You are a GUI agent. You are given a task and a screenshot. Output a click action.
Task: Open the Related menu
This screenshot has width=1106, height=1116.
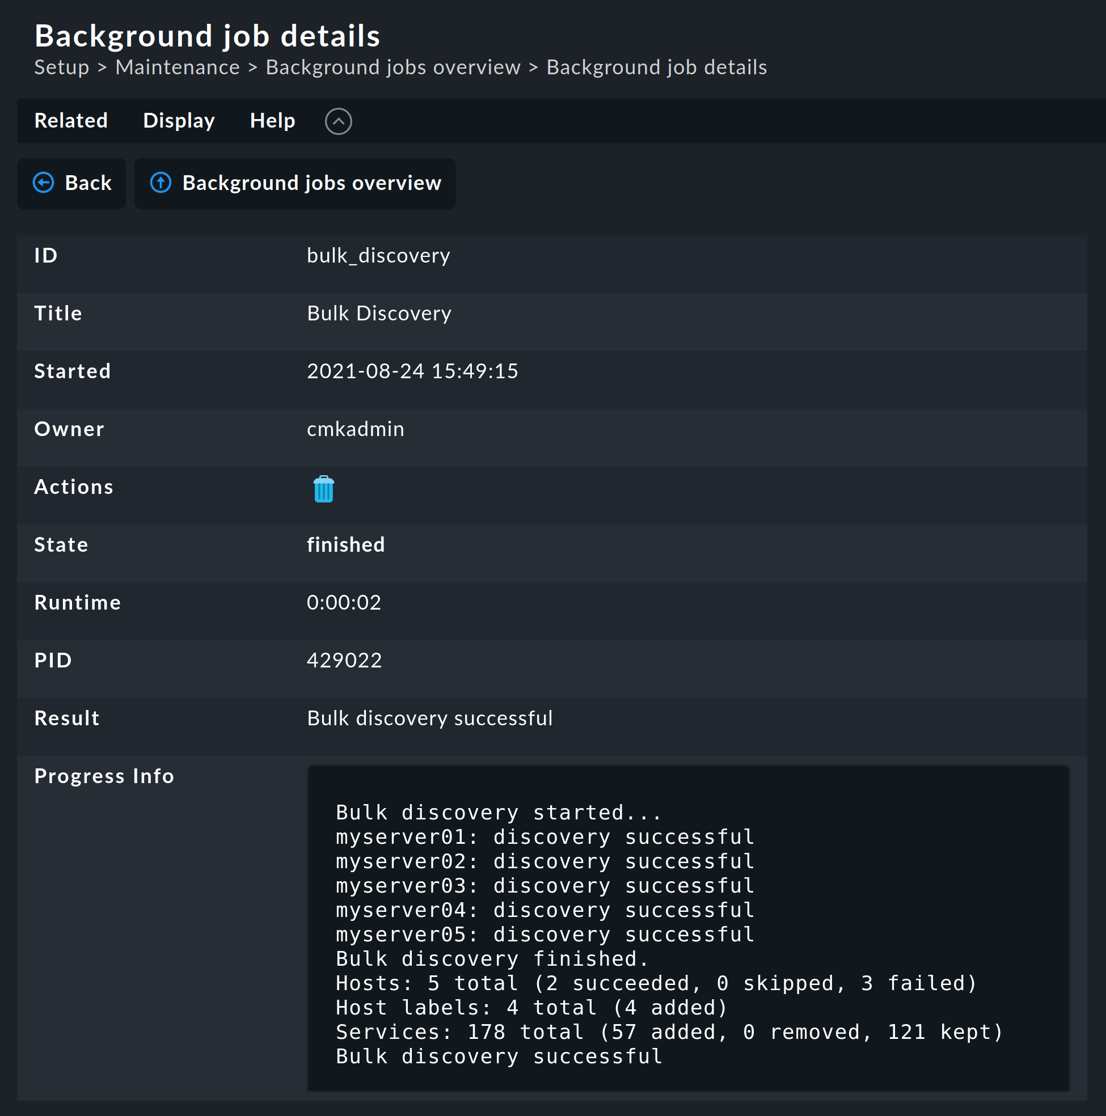coord(70,121)
